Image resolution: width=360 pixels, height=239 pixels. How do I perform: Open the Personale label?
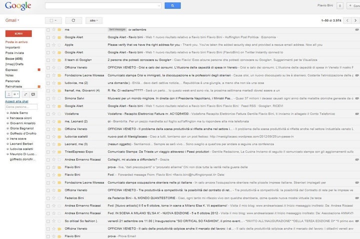[x=12, y=81]
